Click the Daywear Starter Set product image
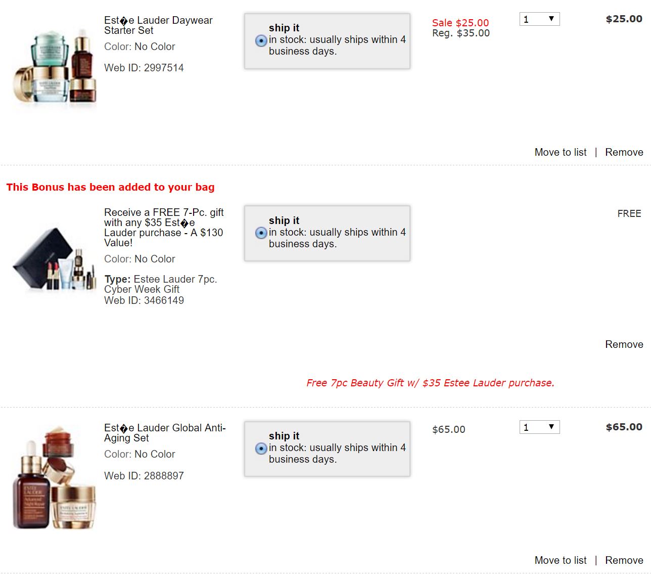This screenshot has height=580, width=651. pyautogui.click(x=55, y=66)
